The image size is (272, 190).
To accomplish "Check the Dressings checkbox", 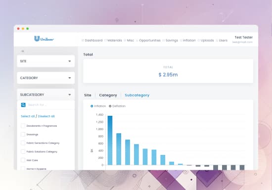I will (x=23, y=134).
